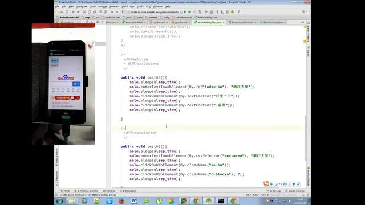Open the Build Variants side panel
This screenshot has width=365, height=205.
coord(56,157)
